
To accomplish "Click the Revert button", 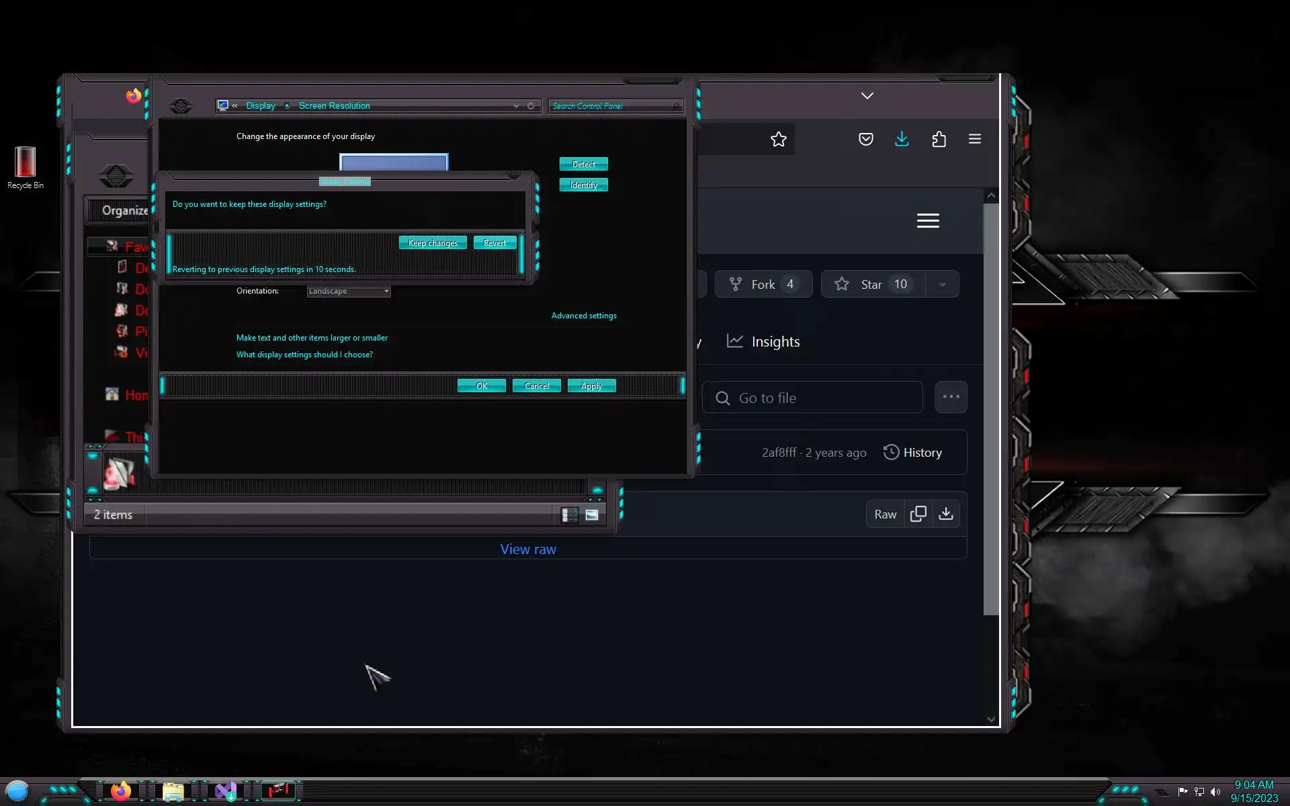I will click(494, 243).
